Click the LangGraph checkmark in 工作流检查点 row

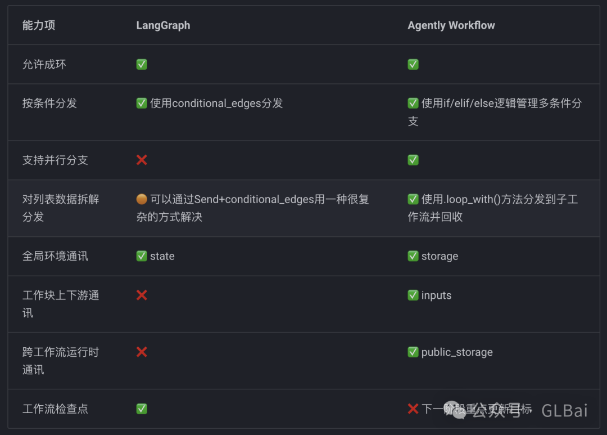[142, 409]
